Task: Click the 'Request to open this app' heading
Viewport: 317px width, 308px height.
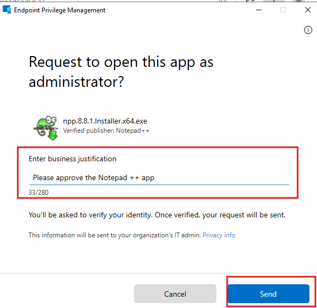Action: (121, 72)
